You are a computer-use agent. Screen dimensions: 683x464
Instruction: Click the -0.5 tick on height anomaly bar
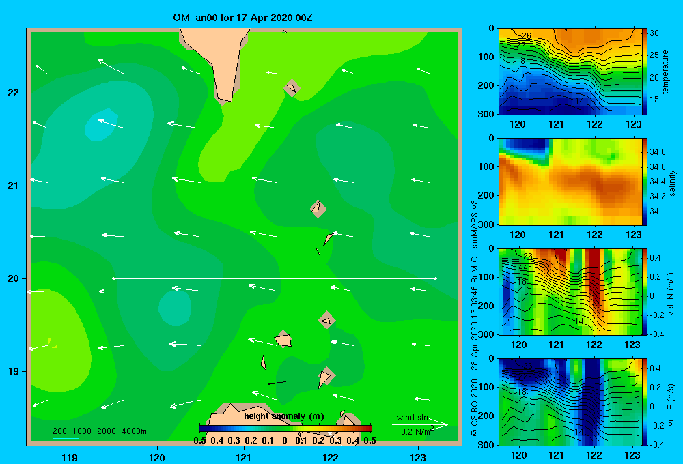pos(198,441)
